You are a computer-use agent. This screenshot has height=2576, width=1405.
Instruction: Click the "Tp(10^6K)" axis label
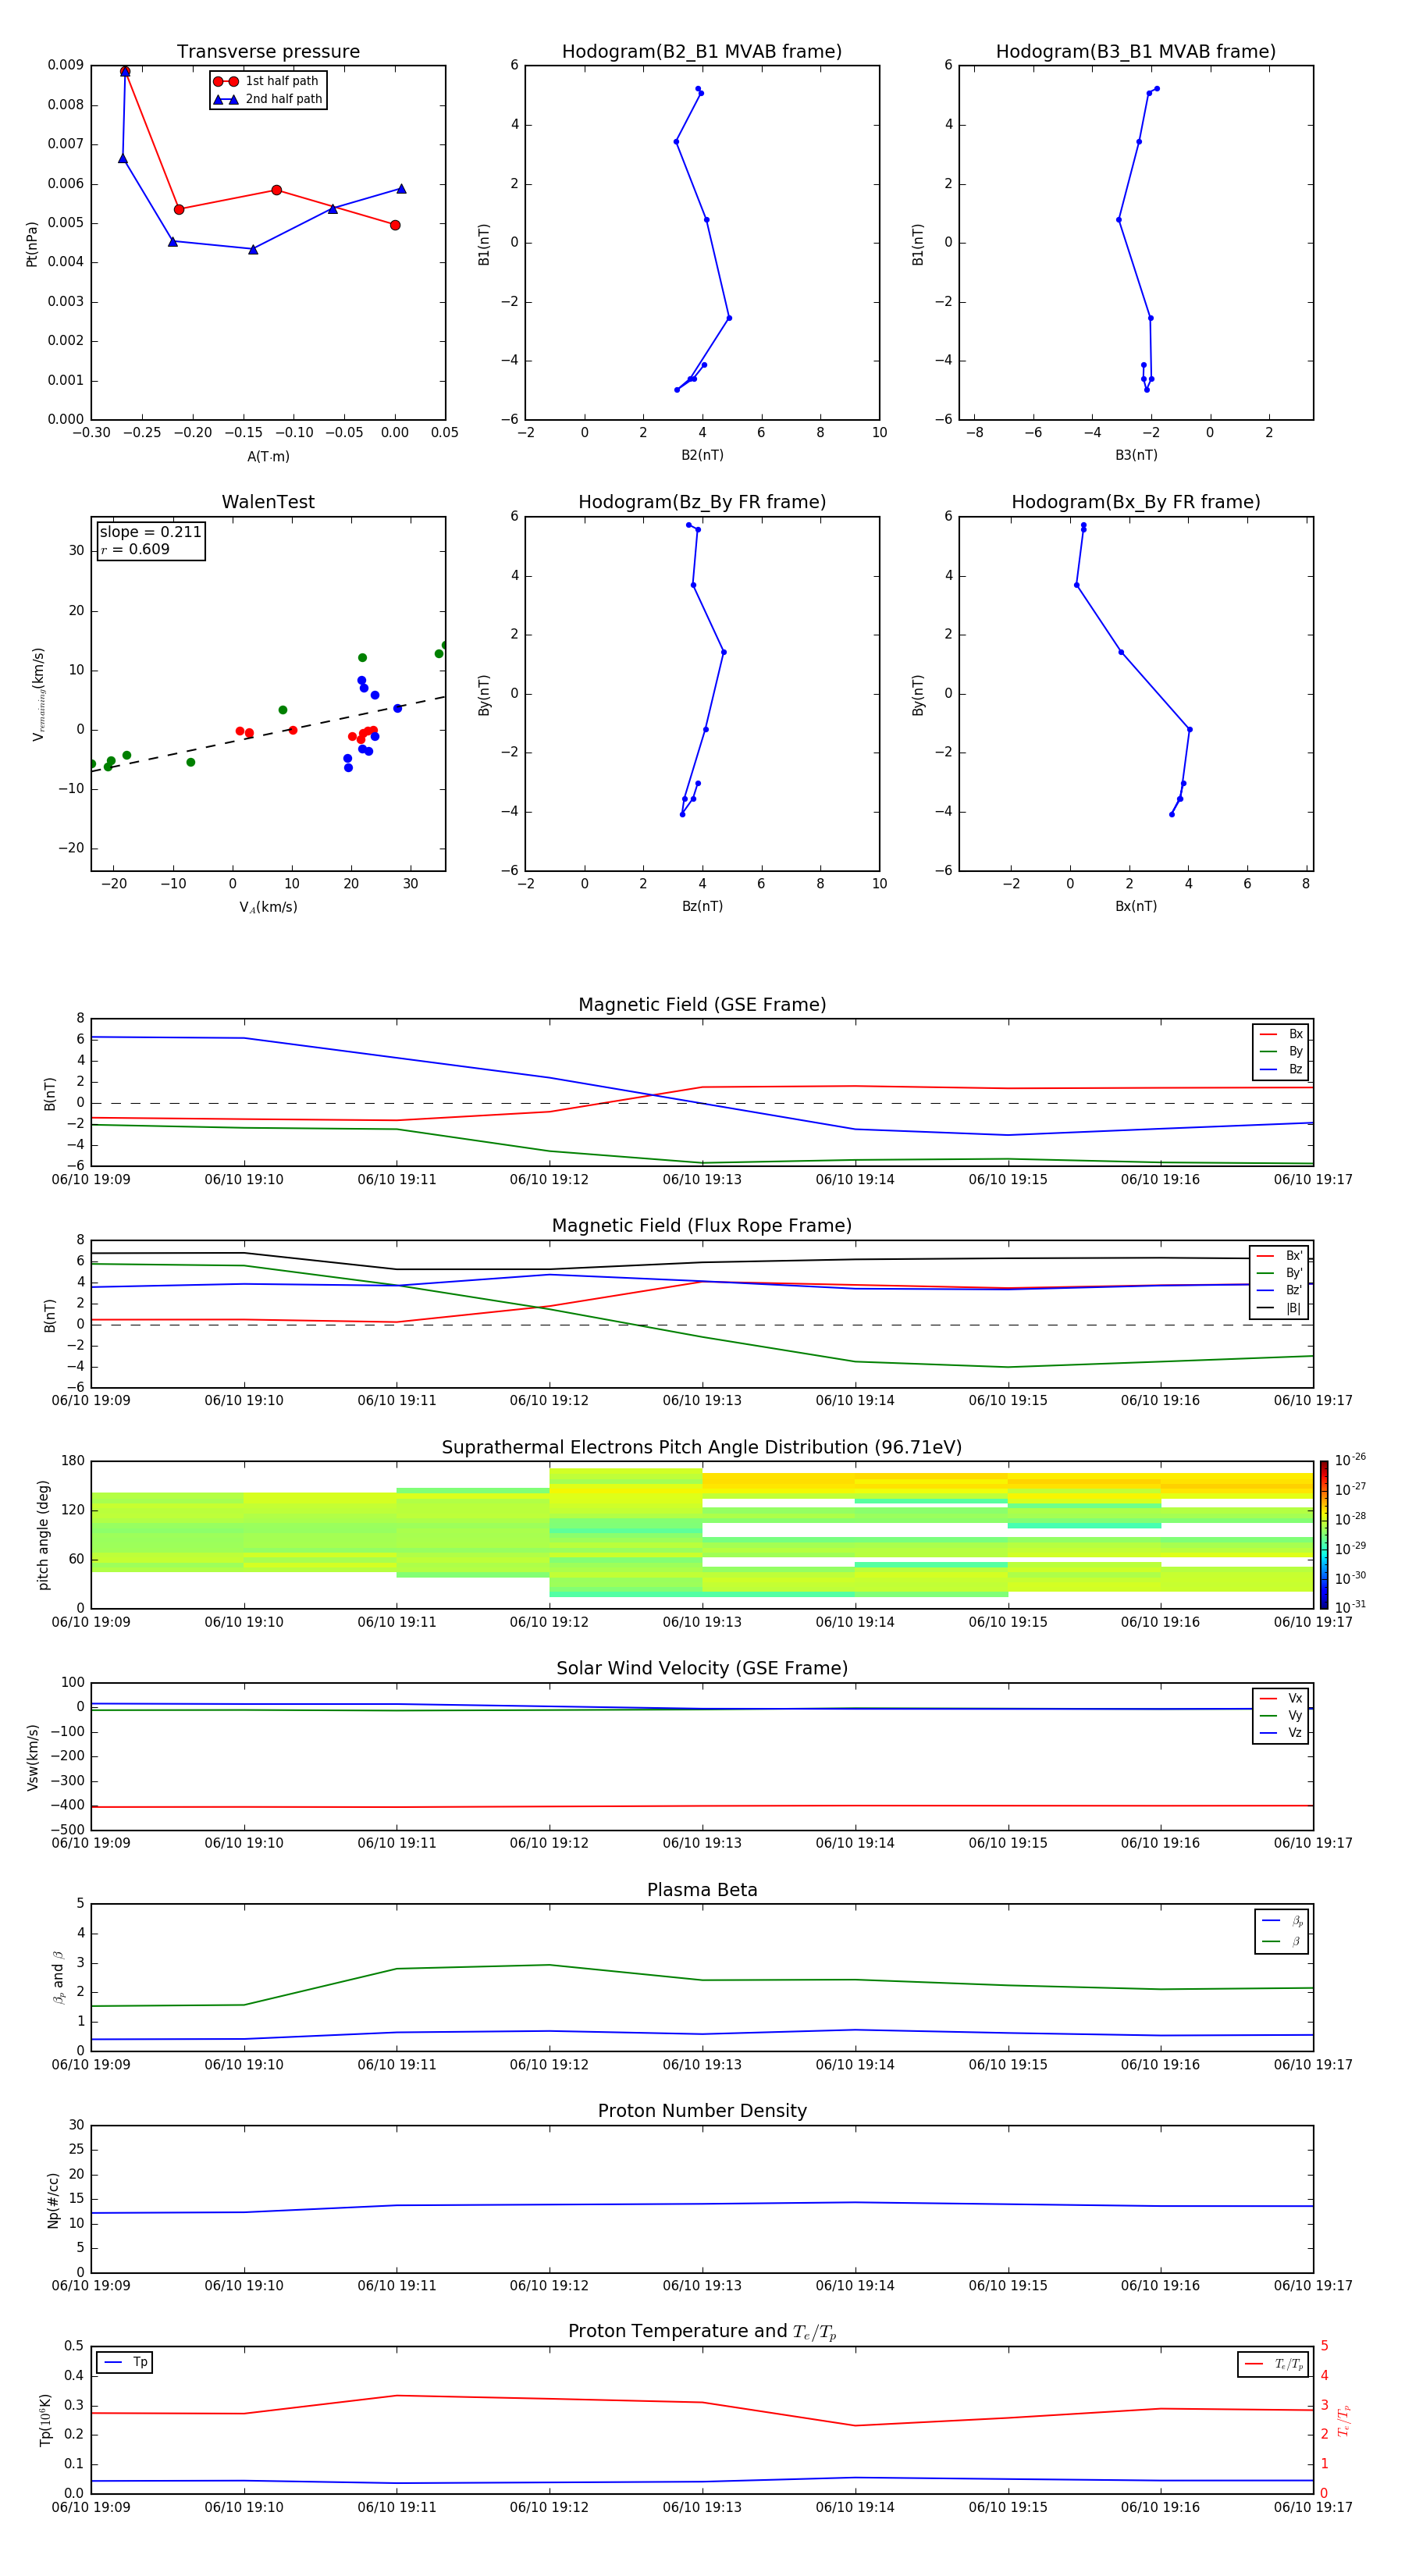point(45,2420)
